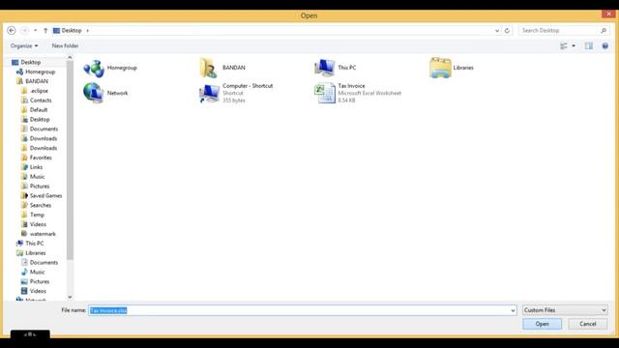
Task: Open the Organize menu
Action: pyautogui.click(x=24, y=45)
